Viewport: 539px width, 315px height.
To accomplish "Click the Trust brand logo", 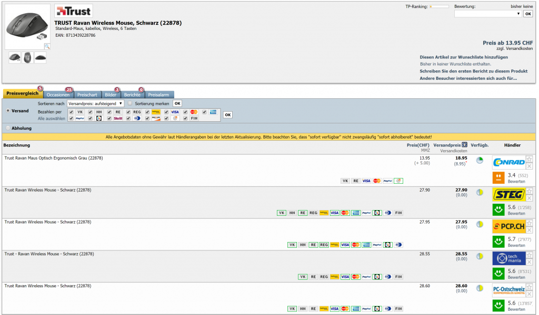I will (73, 11).
